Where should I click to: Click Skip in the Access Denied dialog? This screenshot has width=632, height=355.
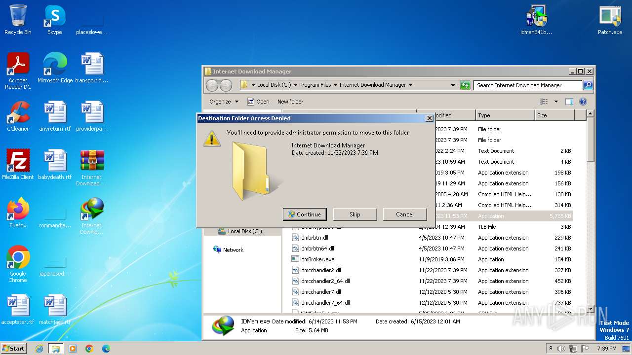355,214
